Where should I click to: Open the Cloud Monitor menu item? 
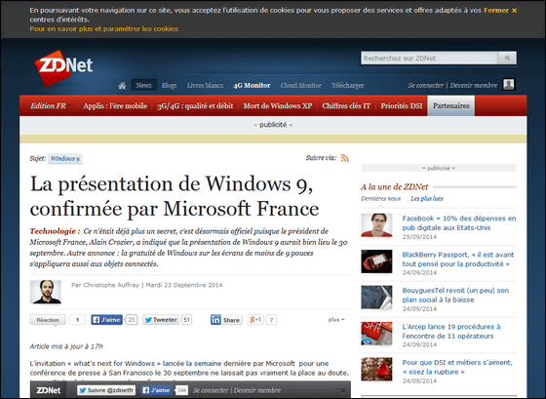[301, 86]
